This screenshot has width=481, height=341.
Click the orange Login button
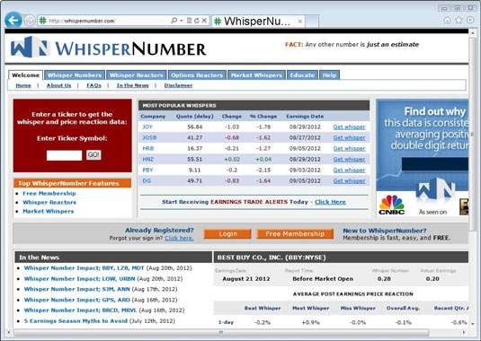227,234
